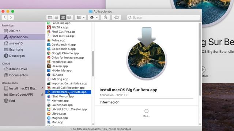Click the Más... more actions button
This screenshot has width=234, height=131.
click(x=146, y=113)
